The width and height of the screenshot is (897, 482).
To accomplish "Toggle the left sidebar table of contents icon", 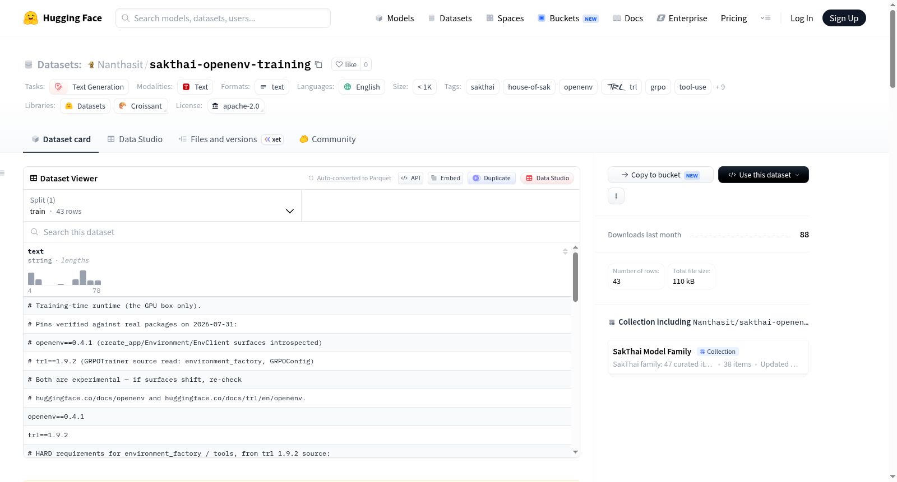I will [3, 173].
